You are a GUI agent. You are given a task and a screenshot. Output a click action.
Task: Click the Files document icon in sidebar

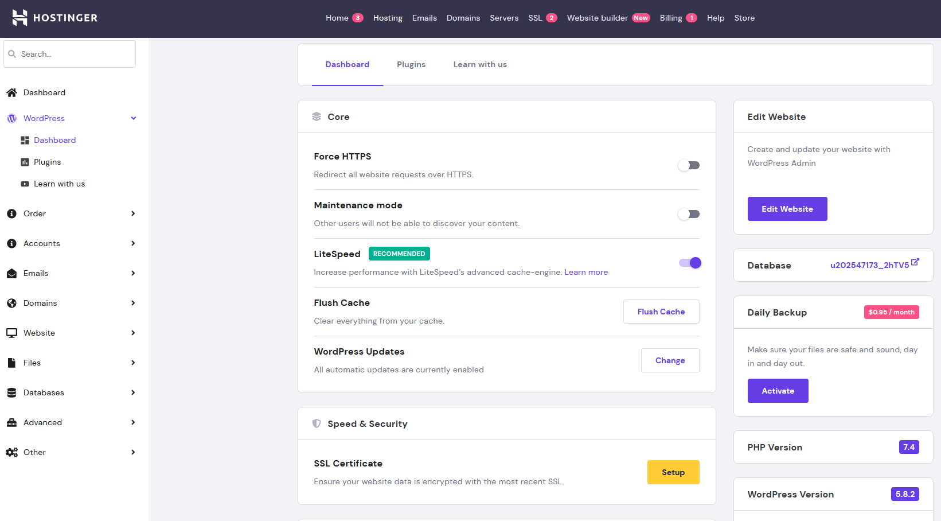pos(11,363)
